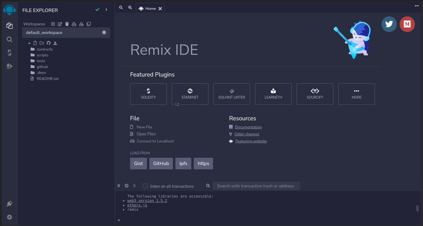Rename workspace using pencil icon
The image size is (423, 226).
point(60,24)
